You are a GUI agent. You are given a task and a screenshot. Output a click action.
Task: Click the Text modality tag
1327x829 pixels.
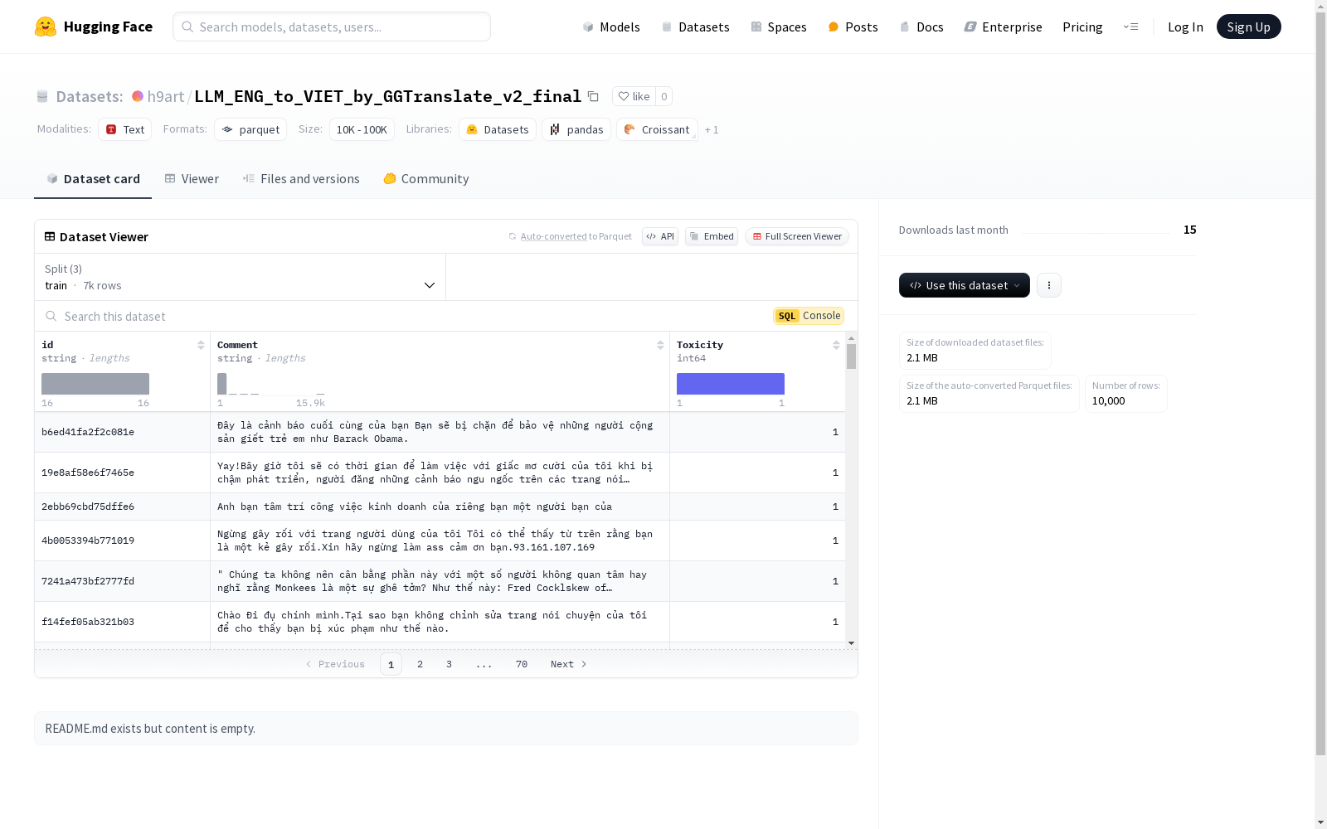pyautogui.click(x=125, y=129)
